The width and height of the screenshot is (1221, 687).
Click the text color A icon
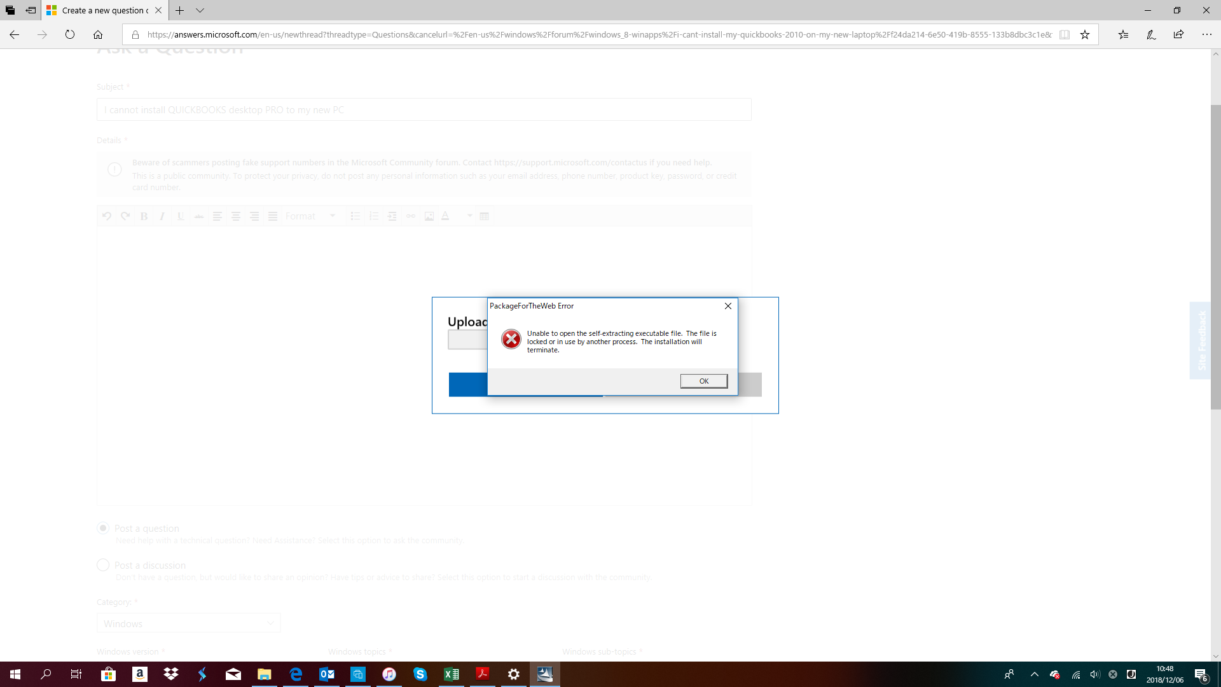(446, 216)
